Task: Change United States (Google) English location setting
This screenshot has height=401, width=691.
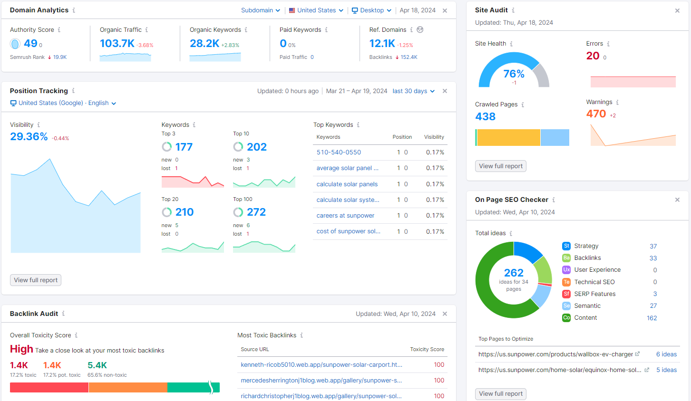Action: [x=63, y=103]
